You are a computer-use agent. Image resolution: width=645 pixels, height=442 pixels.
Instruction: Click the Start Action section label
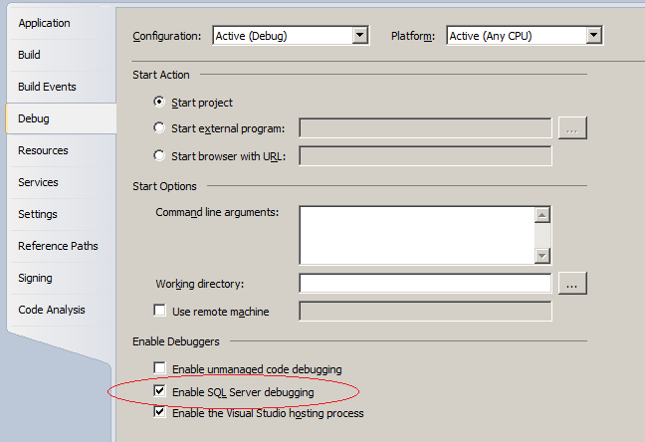[161, 75]
